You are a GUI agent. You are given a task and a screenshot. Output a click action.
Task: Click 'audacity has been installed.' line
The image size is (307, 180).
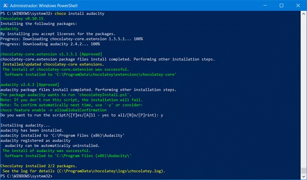click(x=32, y=131)
